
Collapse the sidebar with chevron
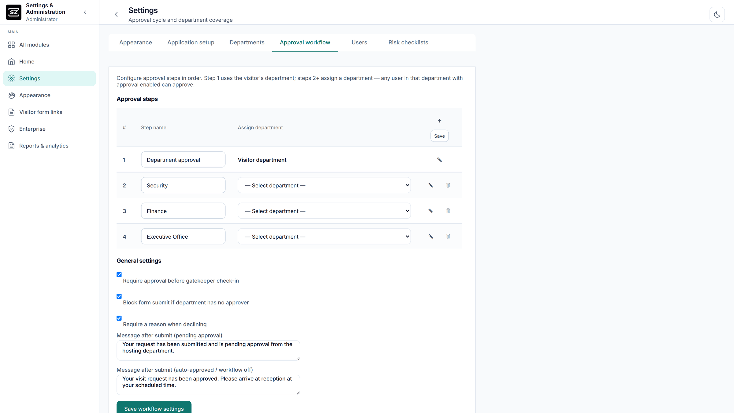85,12
